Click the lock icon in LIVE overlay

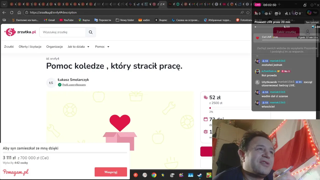coord(305,5)
